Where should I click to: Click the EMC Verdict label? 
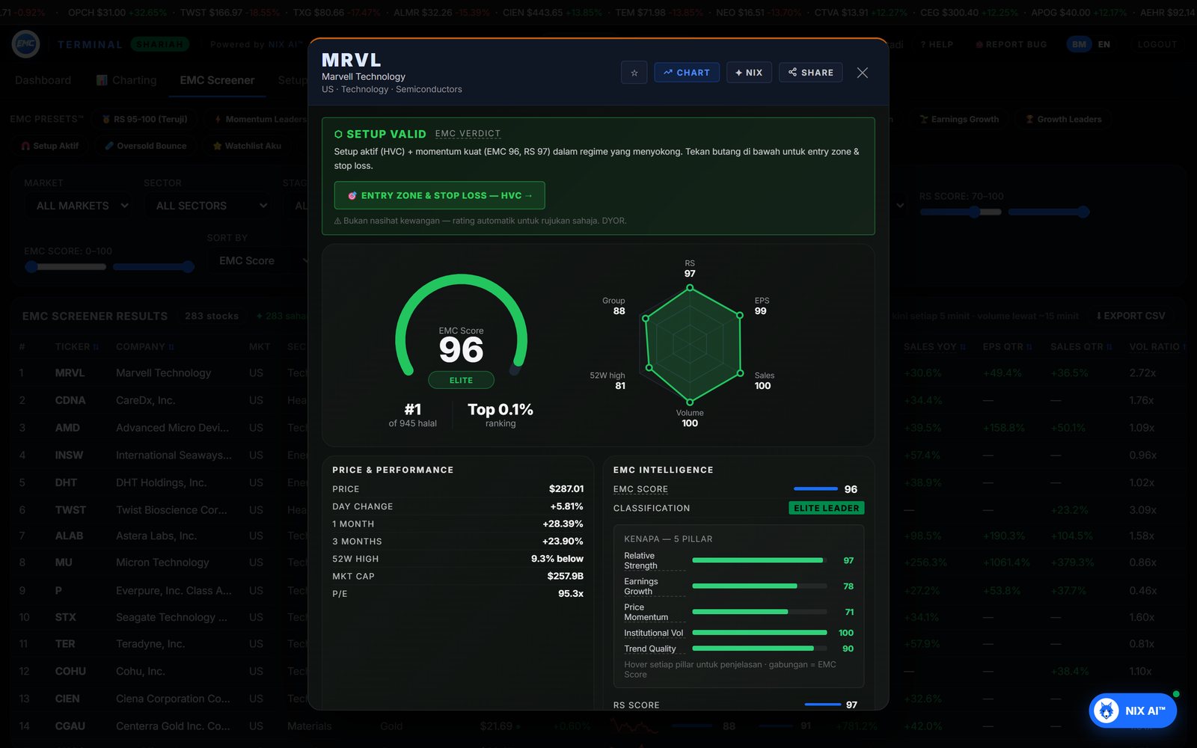(x=468, y=134)
